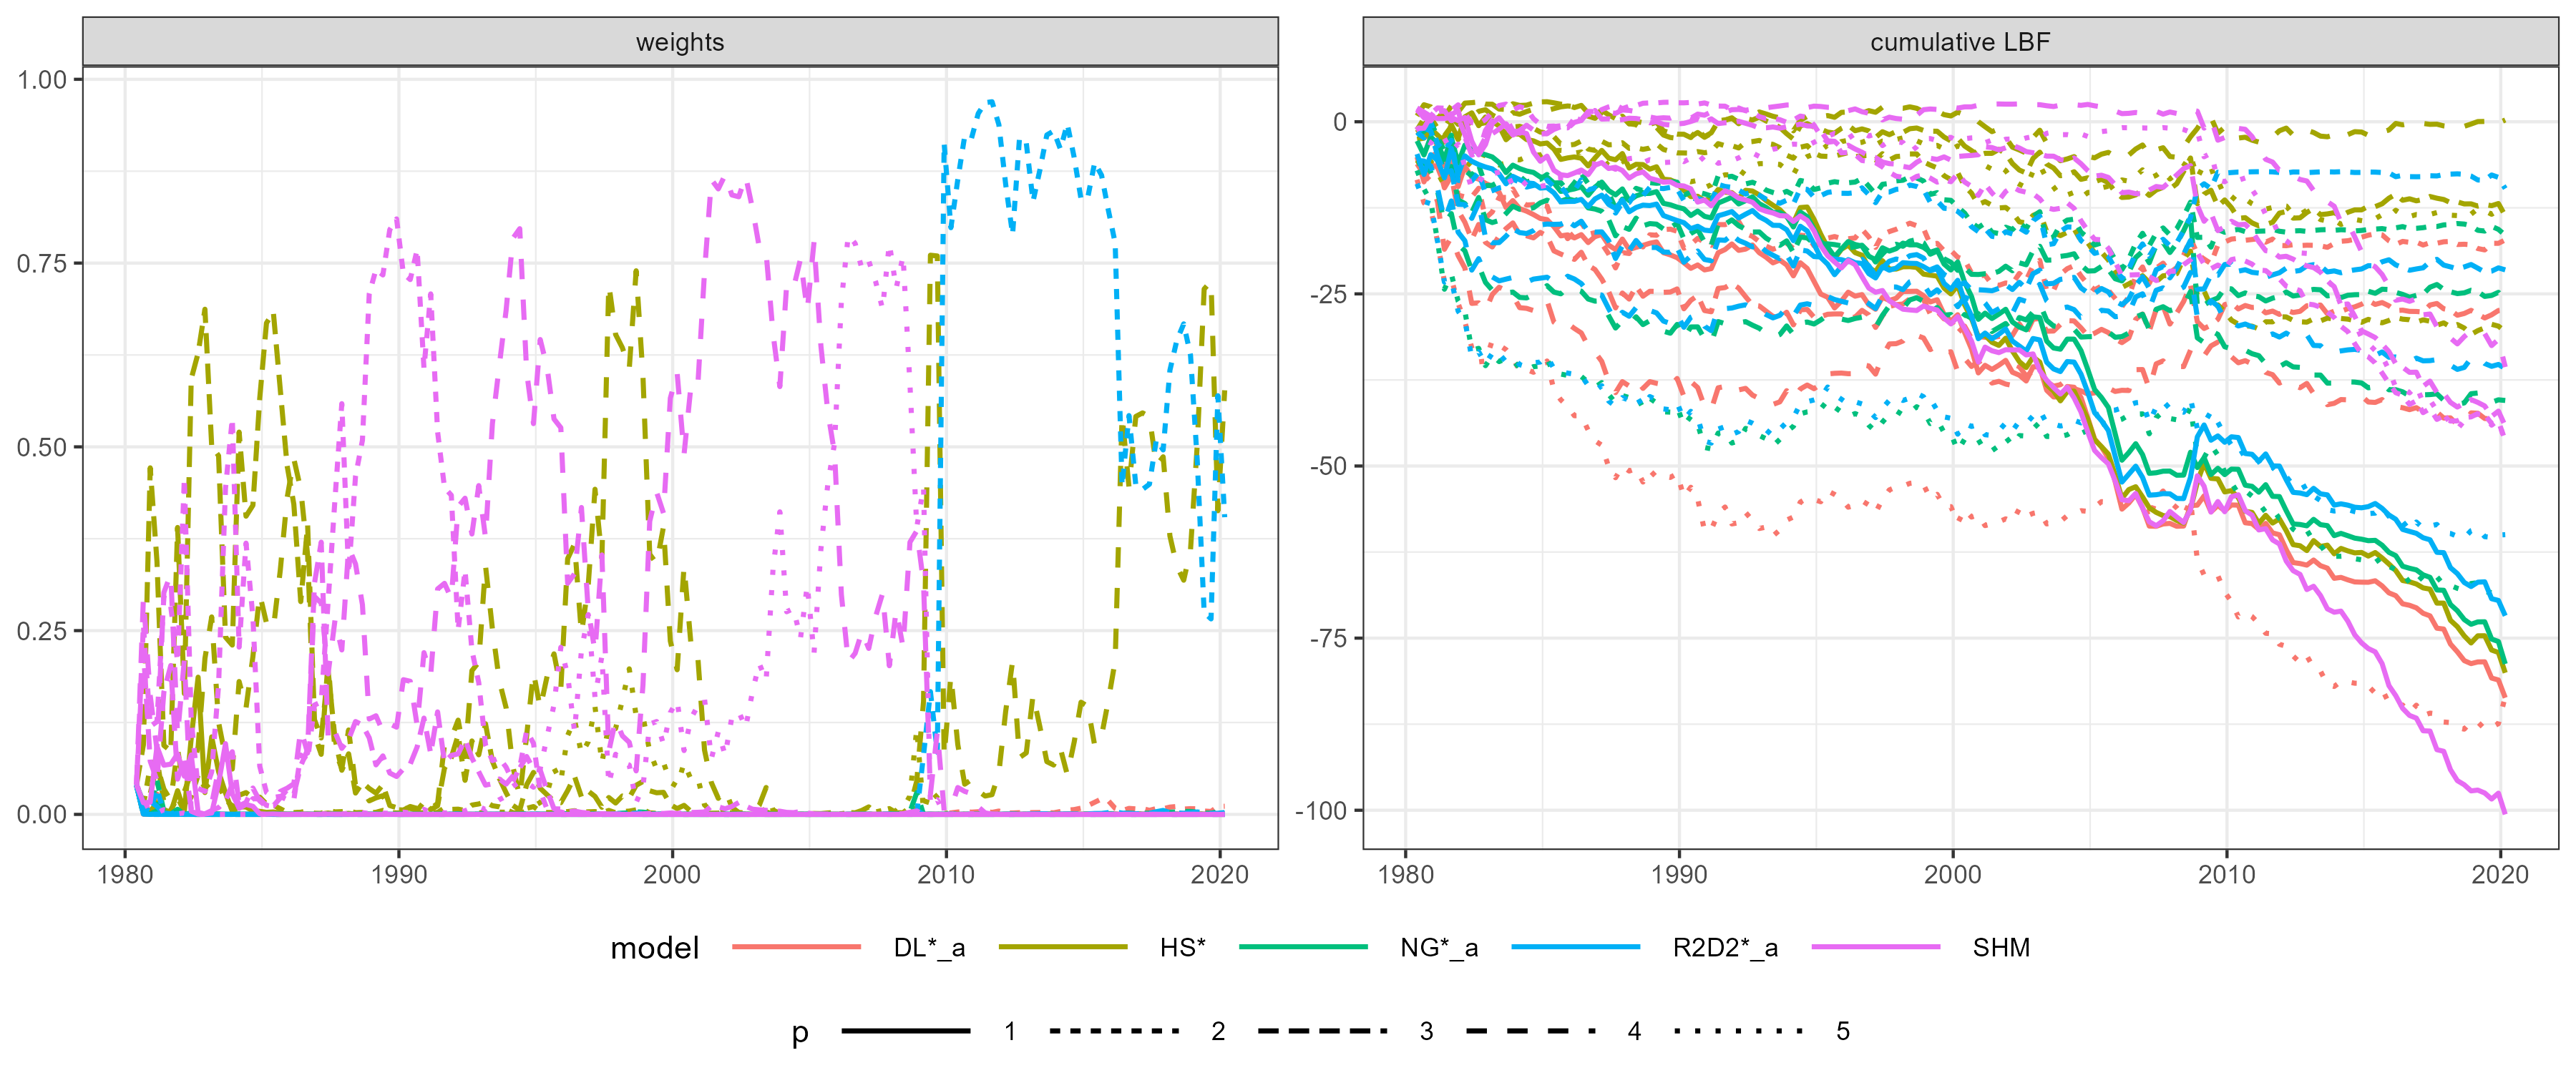Viewport: 2576px width, 1073px height.
Task: Click the -100 y-axis label on LBF plot
Action: [x=1321, y=810]
